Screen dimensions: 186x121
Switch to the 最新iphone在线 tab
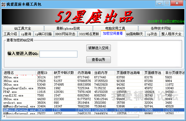pos(68,28)
